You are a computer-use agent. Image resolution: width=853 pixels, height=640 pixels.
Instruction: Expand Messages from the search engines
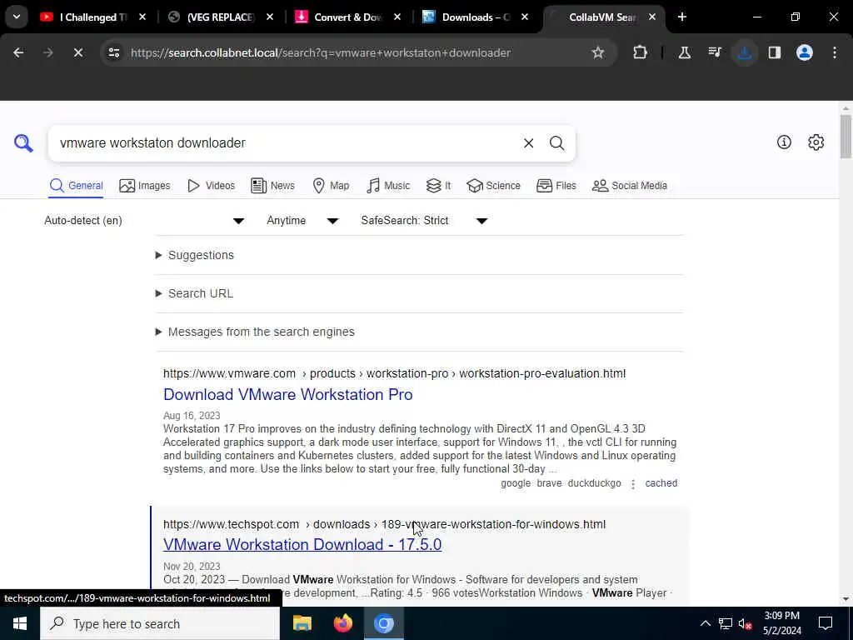tap(255, 332)
